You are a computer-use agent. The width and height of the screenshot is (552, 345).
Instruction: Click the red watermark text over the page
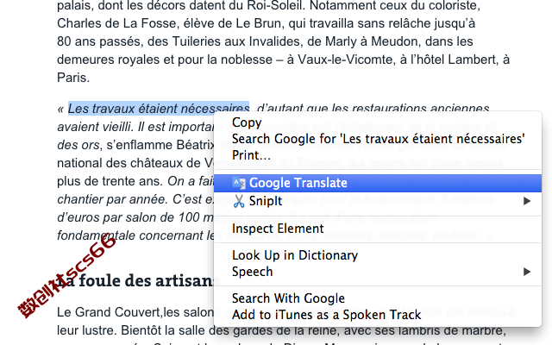(x=66, y=276)
